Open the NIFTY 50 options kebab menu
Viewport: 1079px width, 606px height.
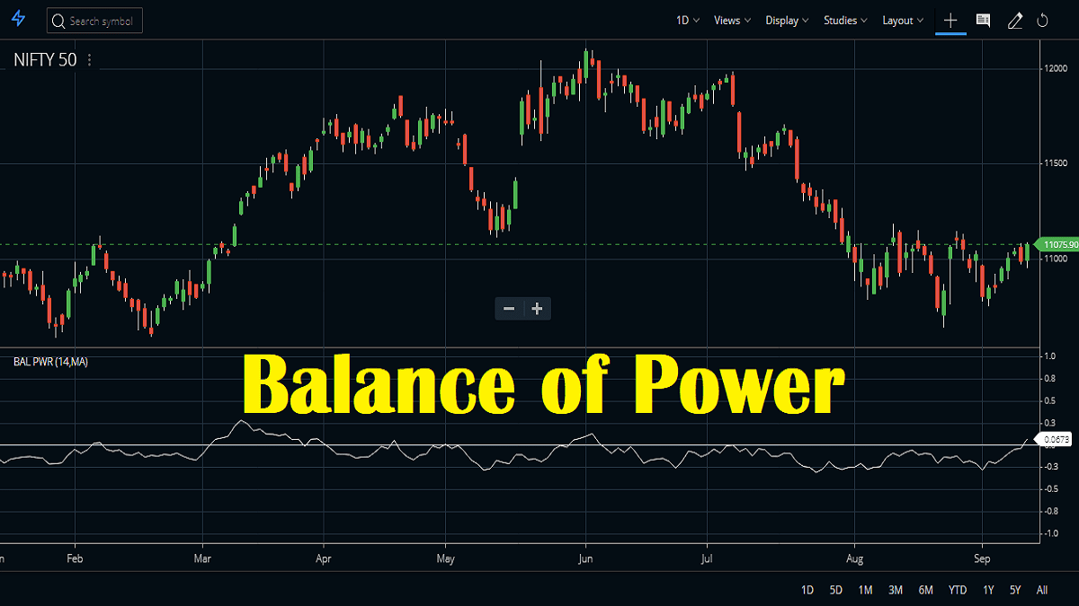click(x=88, y=59)
